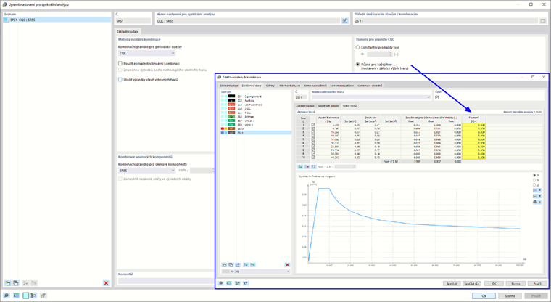This screenshot has width=551, height=302.
Task: Open the SRSS directional components dropdown
Action: tap(146, 171)
